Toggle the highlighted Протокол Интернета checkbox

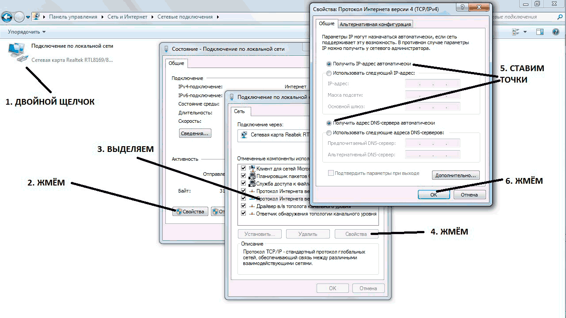[x=243, y=198]
